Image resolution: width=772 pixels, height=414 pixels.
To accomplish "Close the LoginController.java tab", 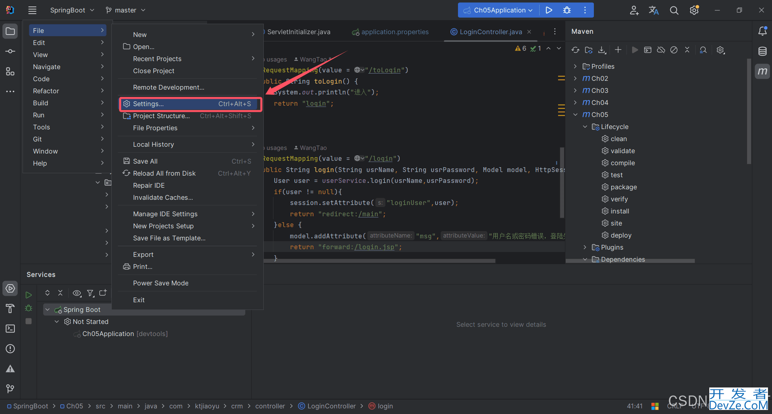I will pos(529,32).
